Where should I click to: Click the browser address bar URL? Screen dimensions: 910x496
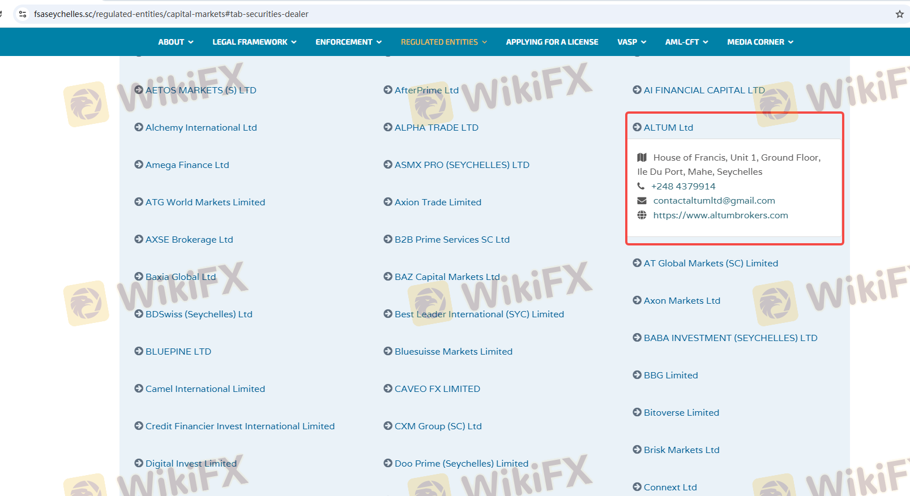pos(171,14)
